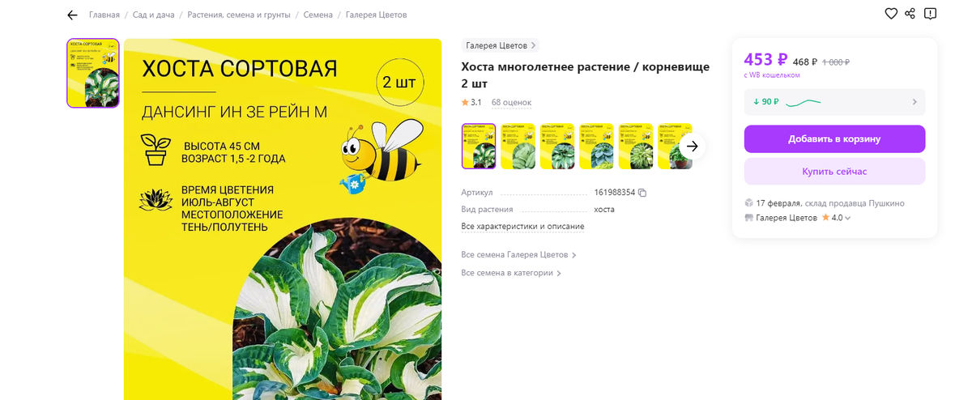
Task: Add product to favorites with heart icon
Action: [891, 14]
